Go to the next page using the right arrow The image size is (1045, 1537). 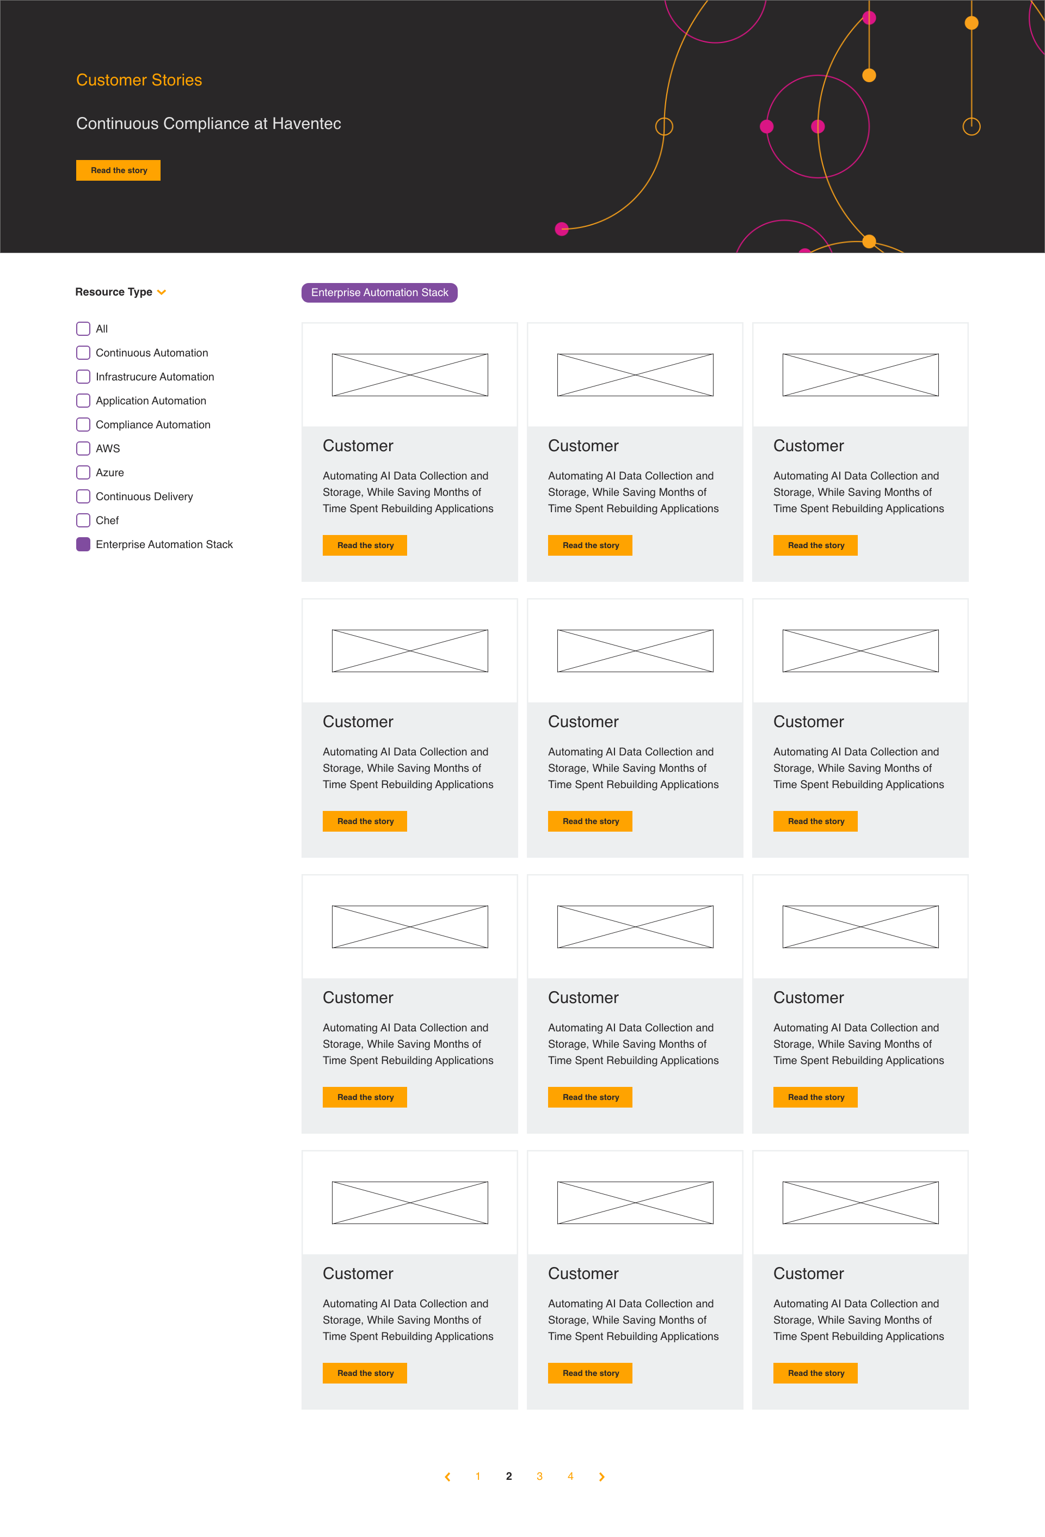point(601,1477)
